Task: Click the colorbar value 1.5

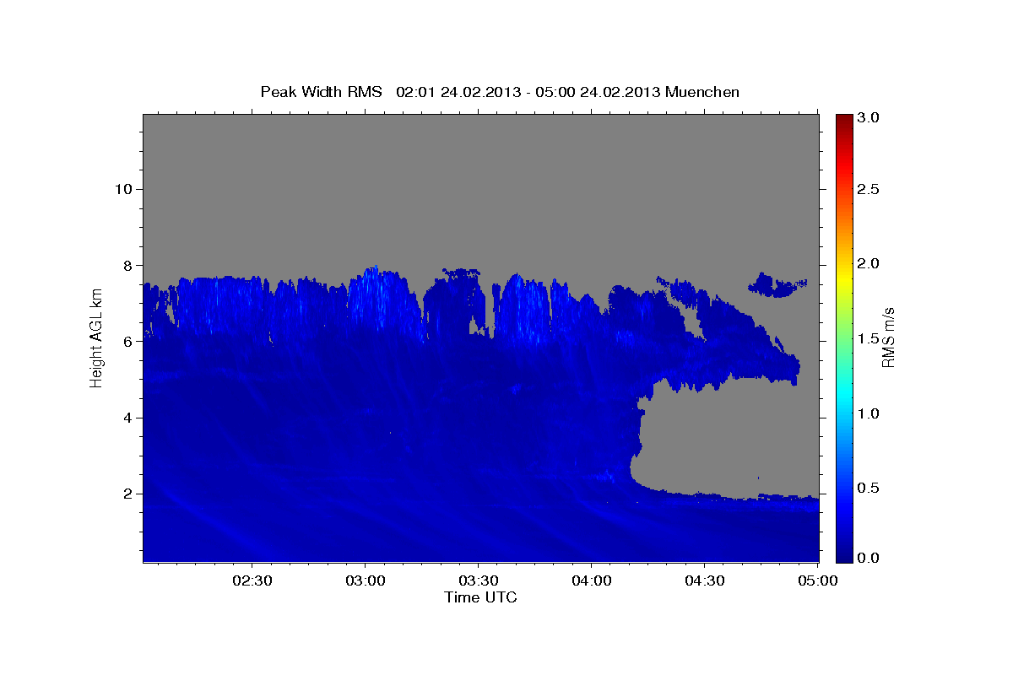Action: (869, 338)
